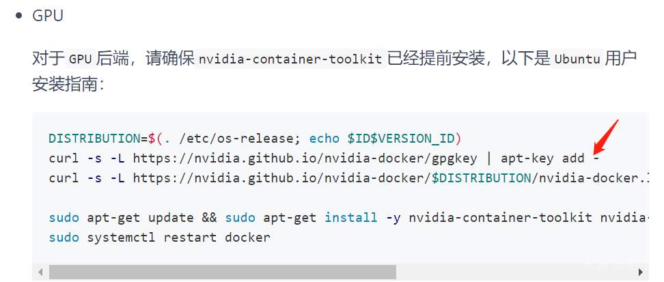This screenshot has width=664, height=282.
Task: Click the install keyword in apt-get line
Action: (x=350, y=218)
